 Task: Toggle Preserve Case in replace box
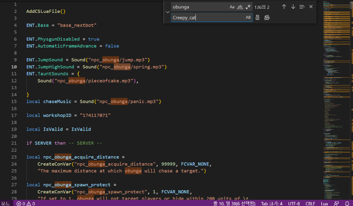point(248,17)
